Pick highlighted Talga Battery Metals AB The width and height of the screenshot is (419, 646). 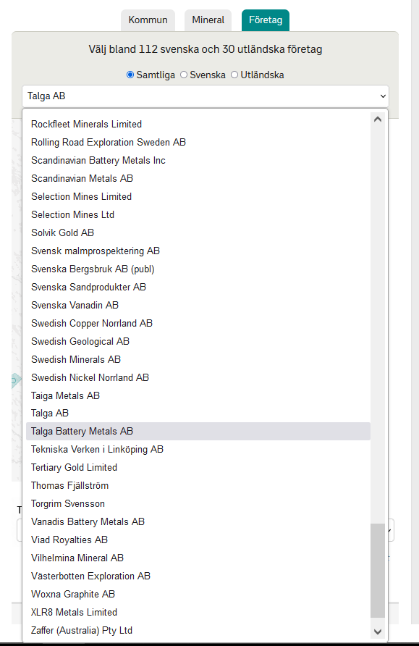[198, 432]
